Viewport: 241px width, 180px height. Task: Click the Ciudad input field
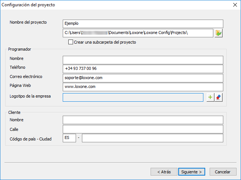pos(152,138)
